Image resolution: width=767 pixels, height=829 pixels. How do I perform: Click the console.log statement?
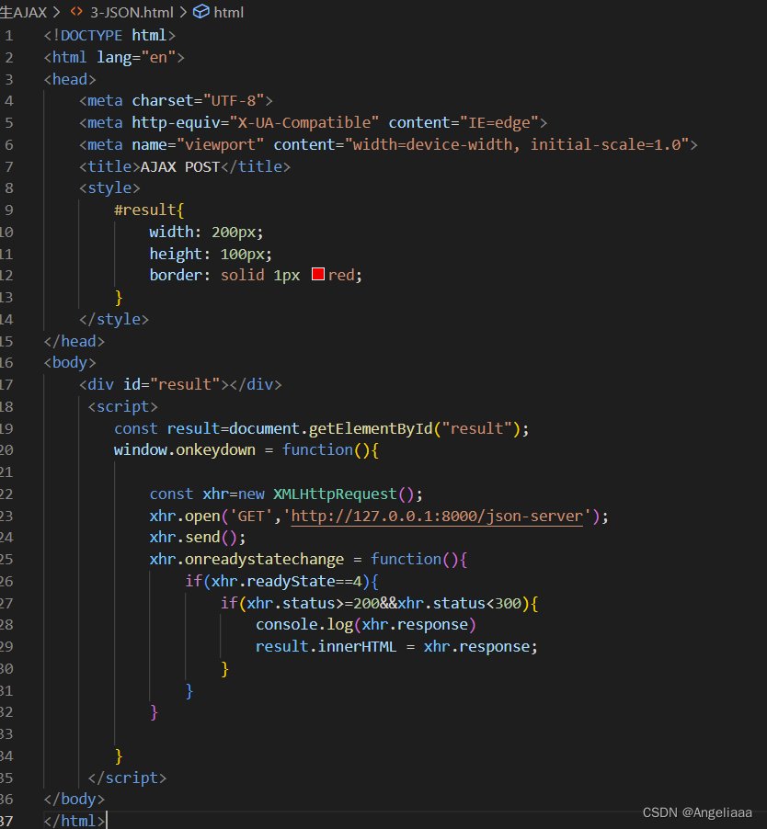coord(366,625)
